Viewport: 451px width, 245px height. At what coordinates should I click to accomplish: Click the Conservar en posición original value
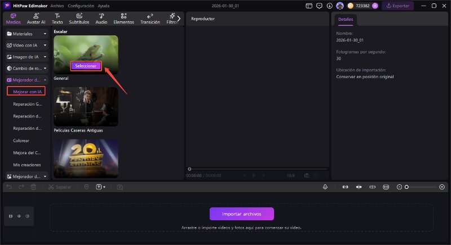[x=365, y=77]
